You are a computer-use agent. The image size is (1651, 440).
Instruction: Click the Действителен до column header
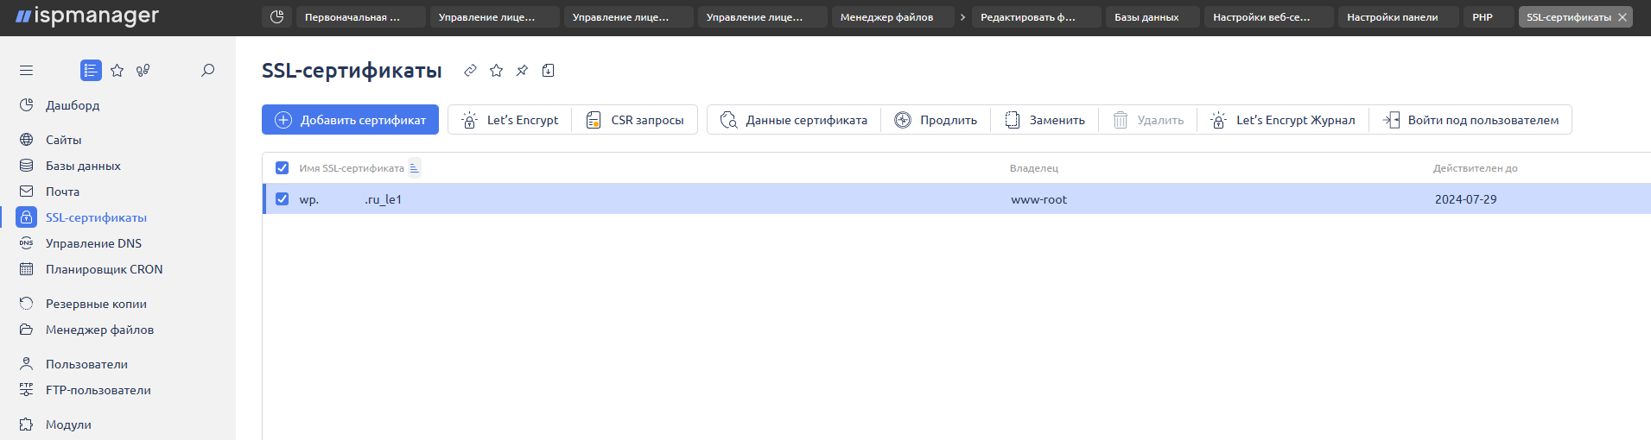1475,168
